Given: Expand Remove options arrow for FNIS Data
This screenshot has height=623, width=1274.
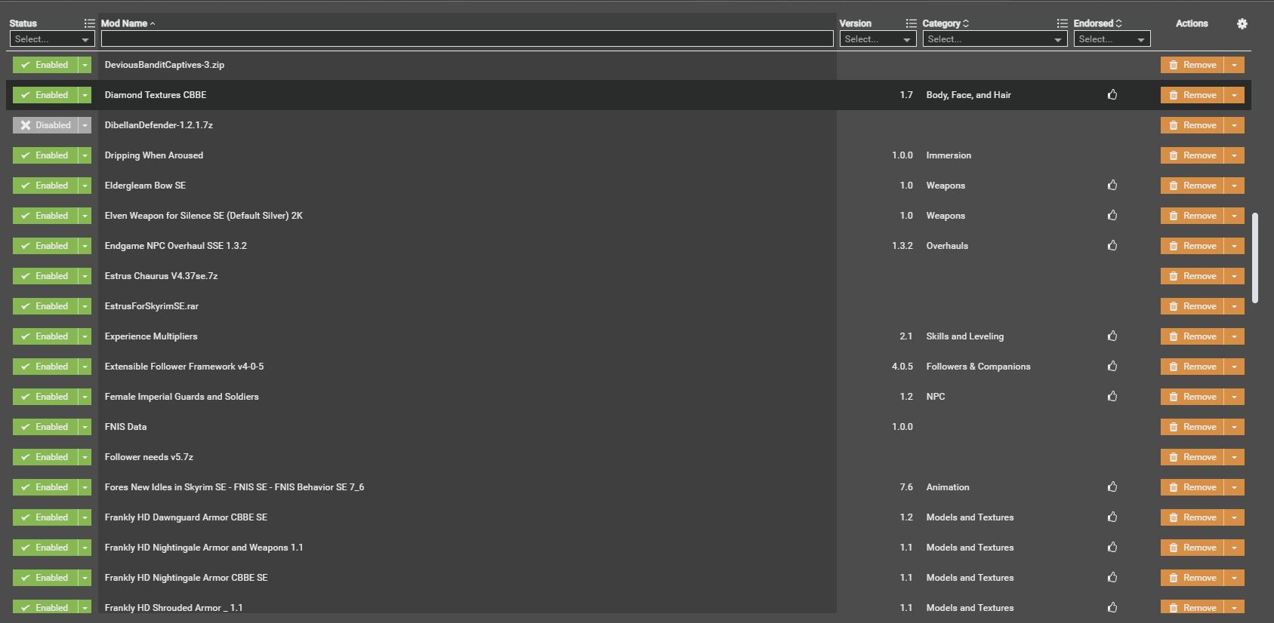Looking at the screenshot, I should pos(1234,427).
